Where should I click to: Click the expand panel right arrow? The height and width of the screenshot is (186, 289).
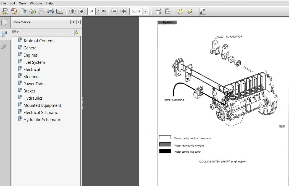[78, 22]
